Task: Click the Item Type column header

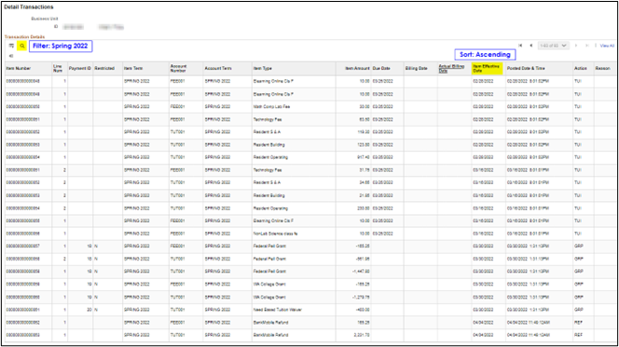Action: tap(263, 69)
